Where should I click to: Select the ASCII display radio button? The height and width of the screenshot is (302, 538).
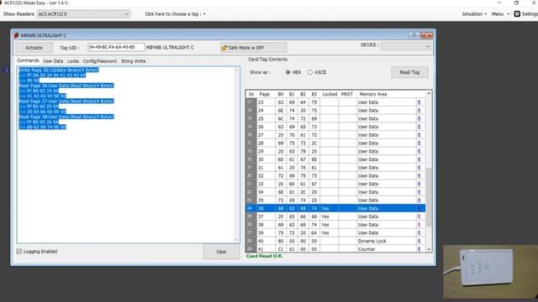tap(310, 72)
